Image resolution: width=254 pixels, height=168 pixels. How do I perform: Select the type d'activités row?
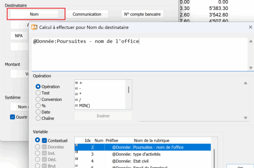pos(143,154)
